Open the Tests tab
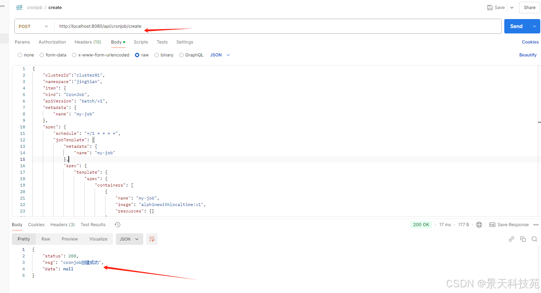The image size is (541, 293). coord(162,42)
